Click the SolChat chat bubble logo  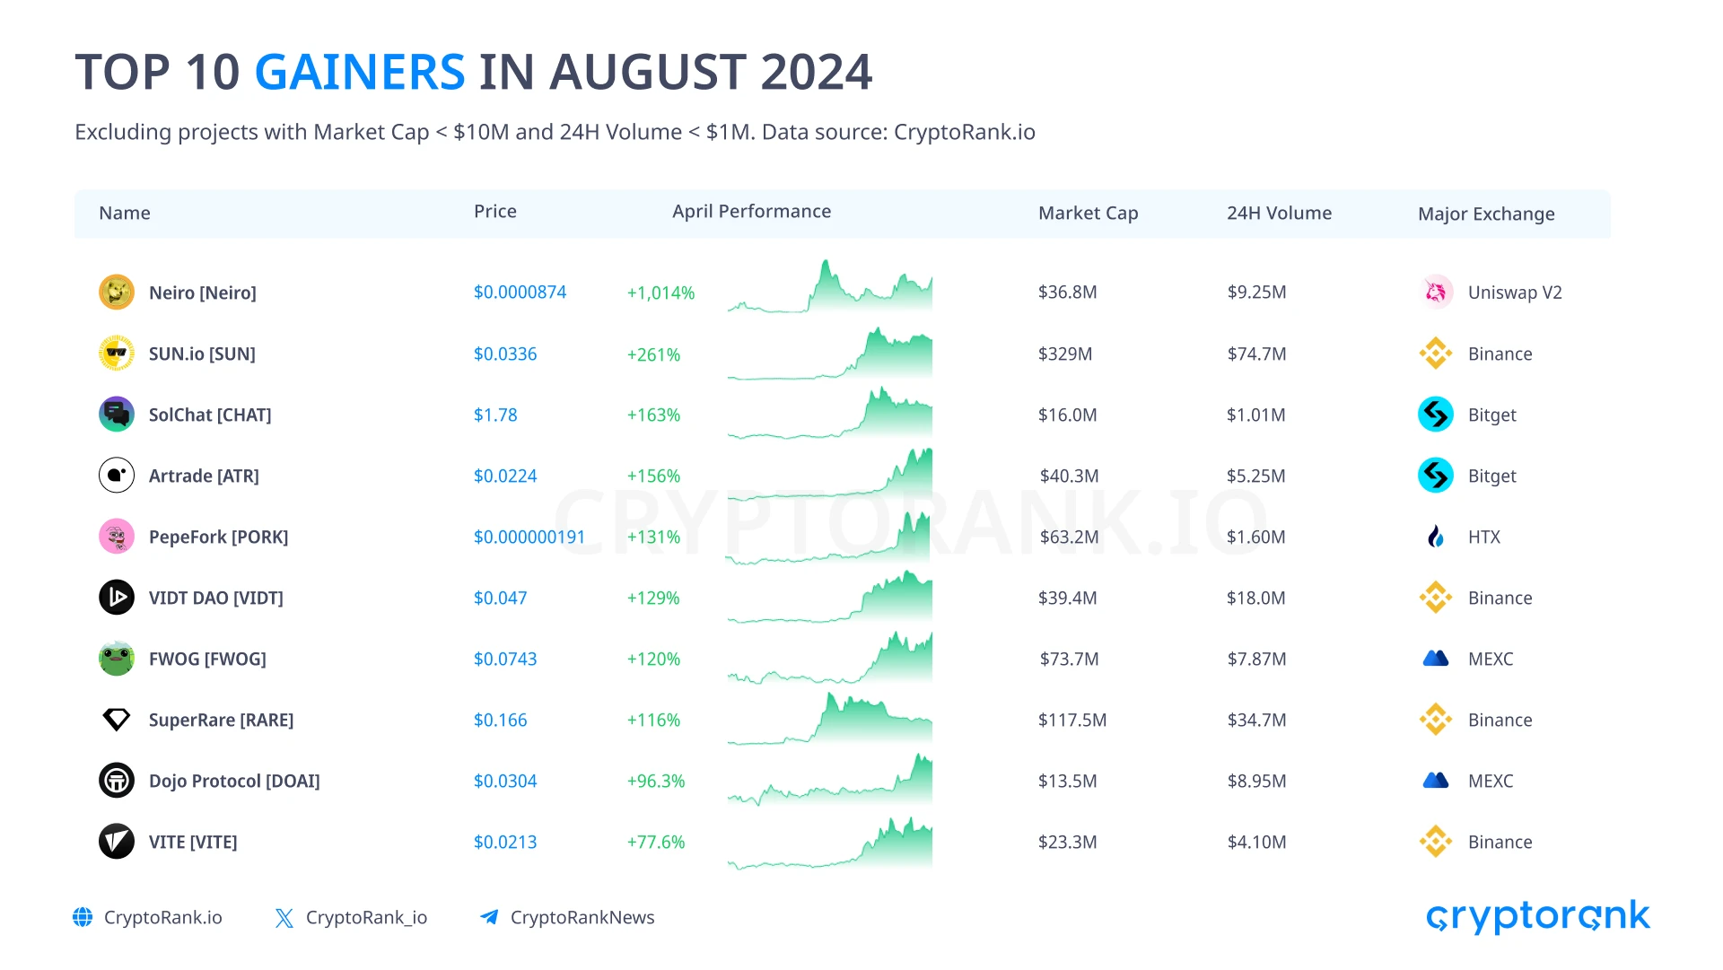click(x=117, y=415)
